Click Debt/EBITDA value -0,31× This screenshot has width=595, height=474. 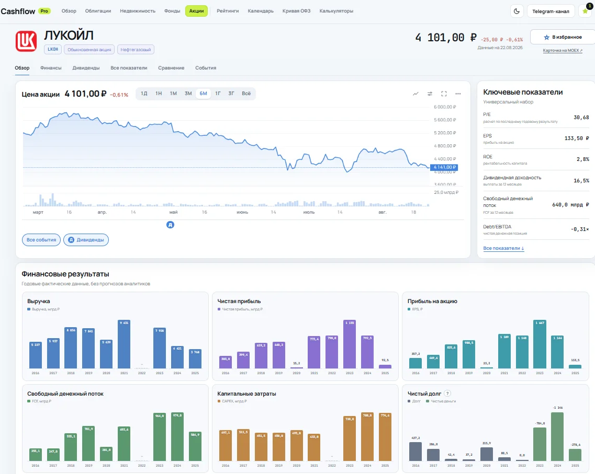[580, 229]
